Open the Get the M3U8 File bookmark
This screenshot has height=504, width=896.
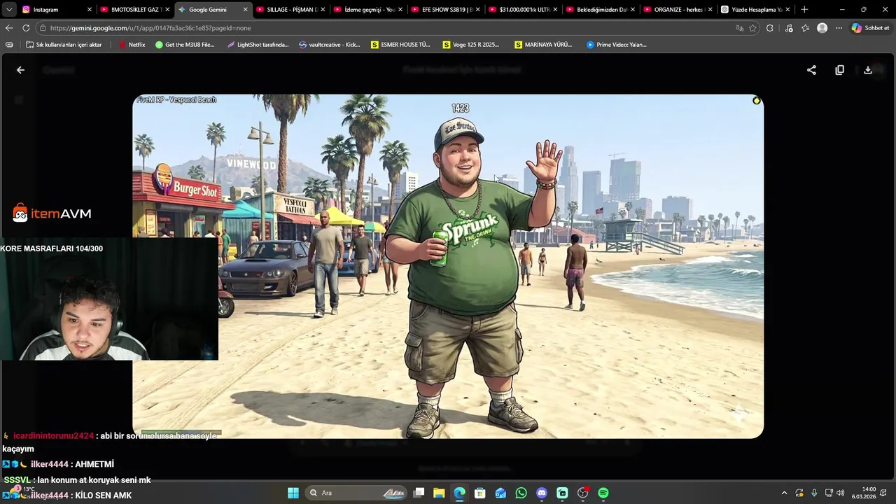(185, 45)
